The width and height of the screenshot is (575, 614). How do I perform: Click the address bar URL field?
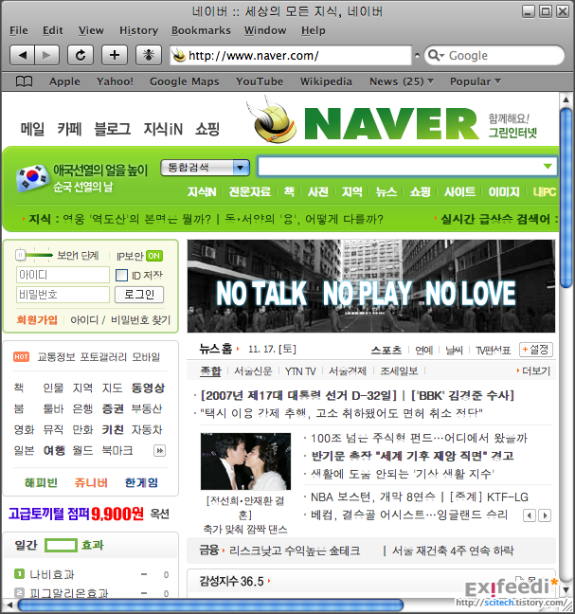[291, 56]
